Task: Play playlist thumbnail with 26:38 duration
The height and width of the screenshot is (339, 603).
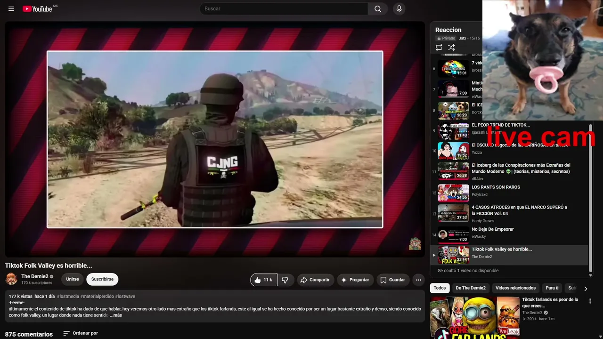Action: pyautogui.click(x=453, y=171)
